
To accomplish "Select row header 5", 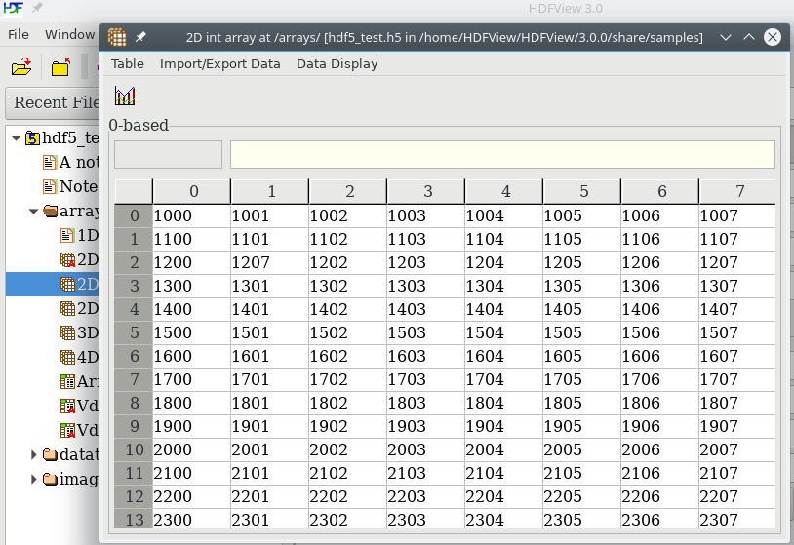I will (x=134, y=333).
